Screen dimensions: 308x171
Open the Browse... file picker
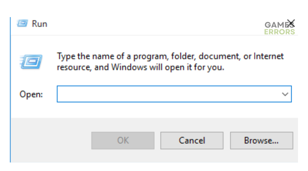click(261, 140)
